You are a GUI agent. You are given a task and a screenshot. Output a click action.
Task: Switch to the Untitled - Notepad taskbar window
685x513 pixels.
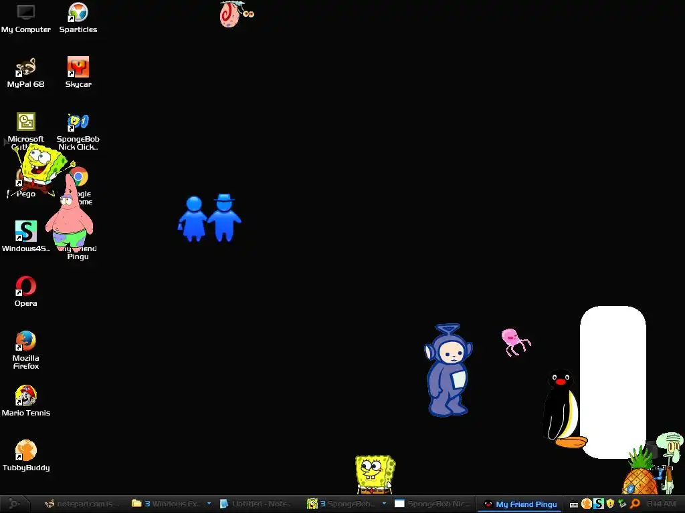coord(256,504)
